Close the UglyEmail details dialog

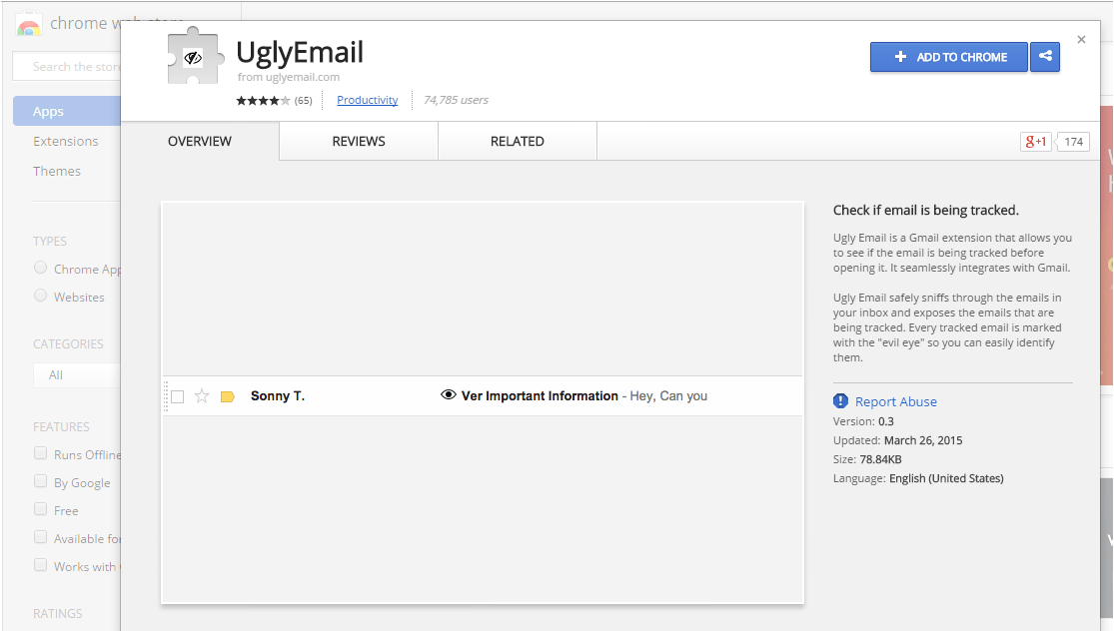[1081, 40]
